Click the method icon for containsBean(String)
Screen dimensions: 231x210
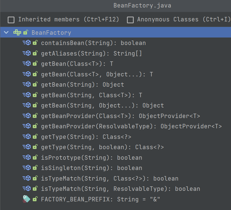click(27, 43)
